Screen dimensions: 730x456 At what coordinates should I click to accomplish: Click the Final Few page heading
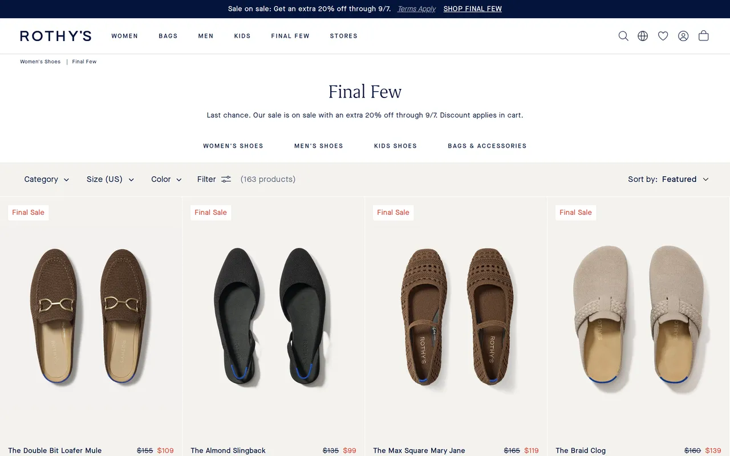tap(365, 92)
